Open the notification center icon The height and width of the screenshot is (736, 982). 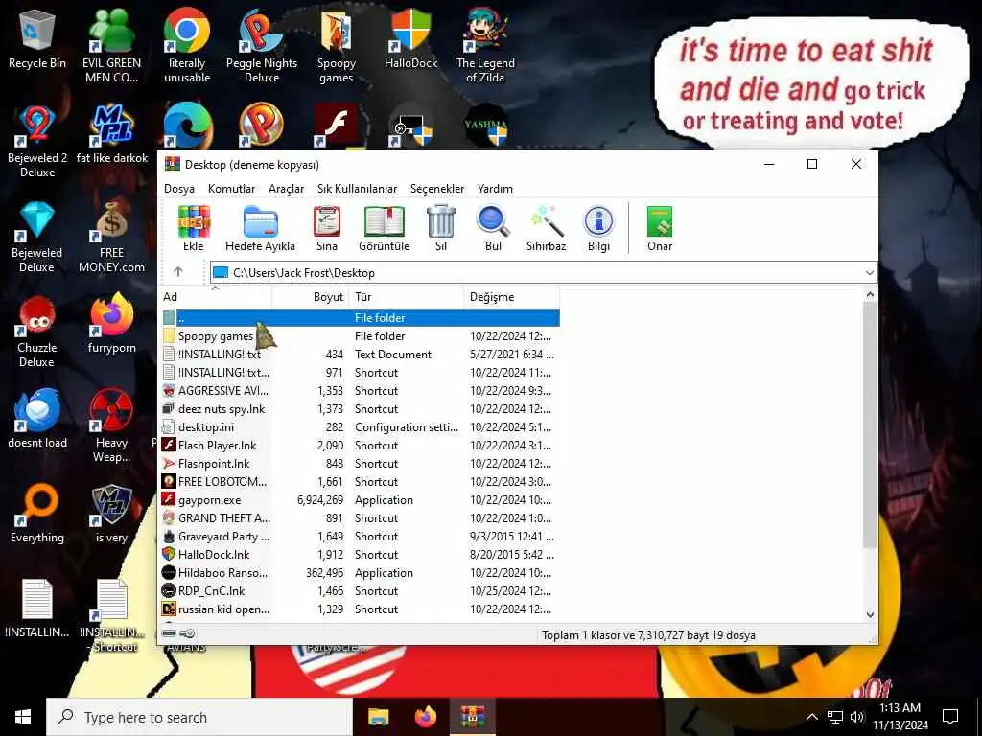(x=950, y=717)
